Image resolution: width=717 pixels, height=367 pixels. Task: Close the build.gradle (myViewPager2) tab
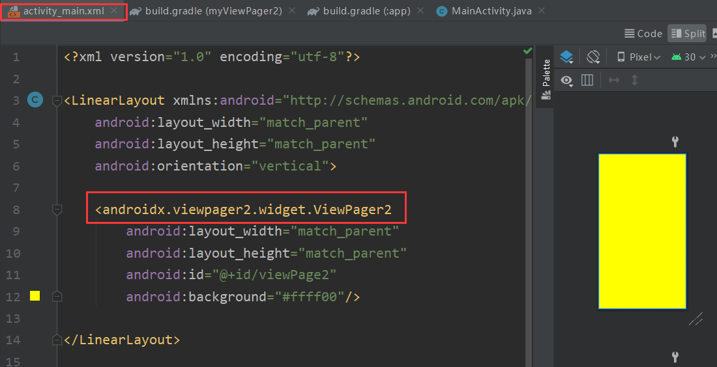point(292,10)
